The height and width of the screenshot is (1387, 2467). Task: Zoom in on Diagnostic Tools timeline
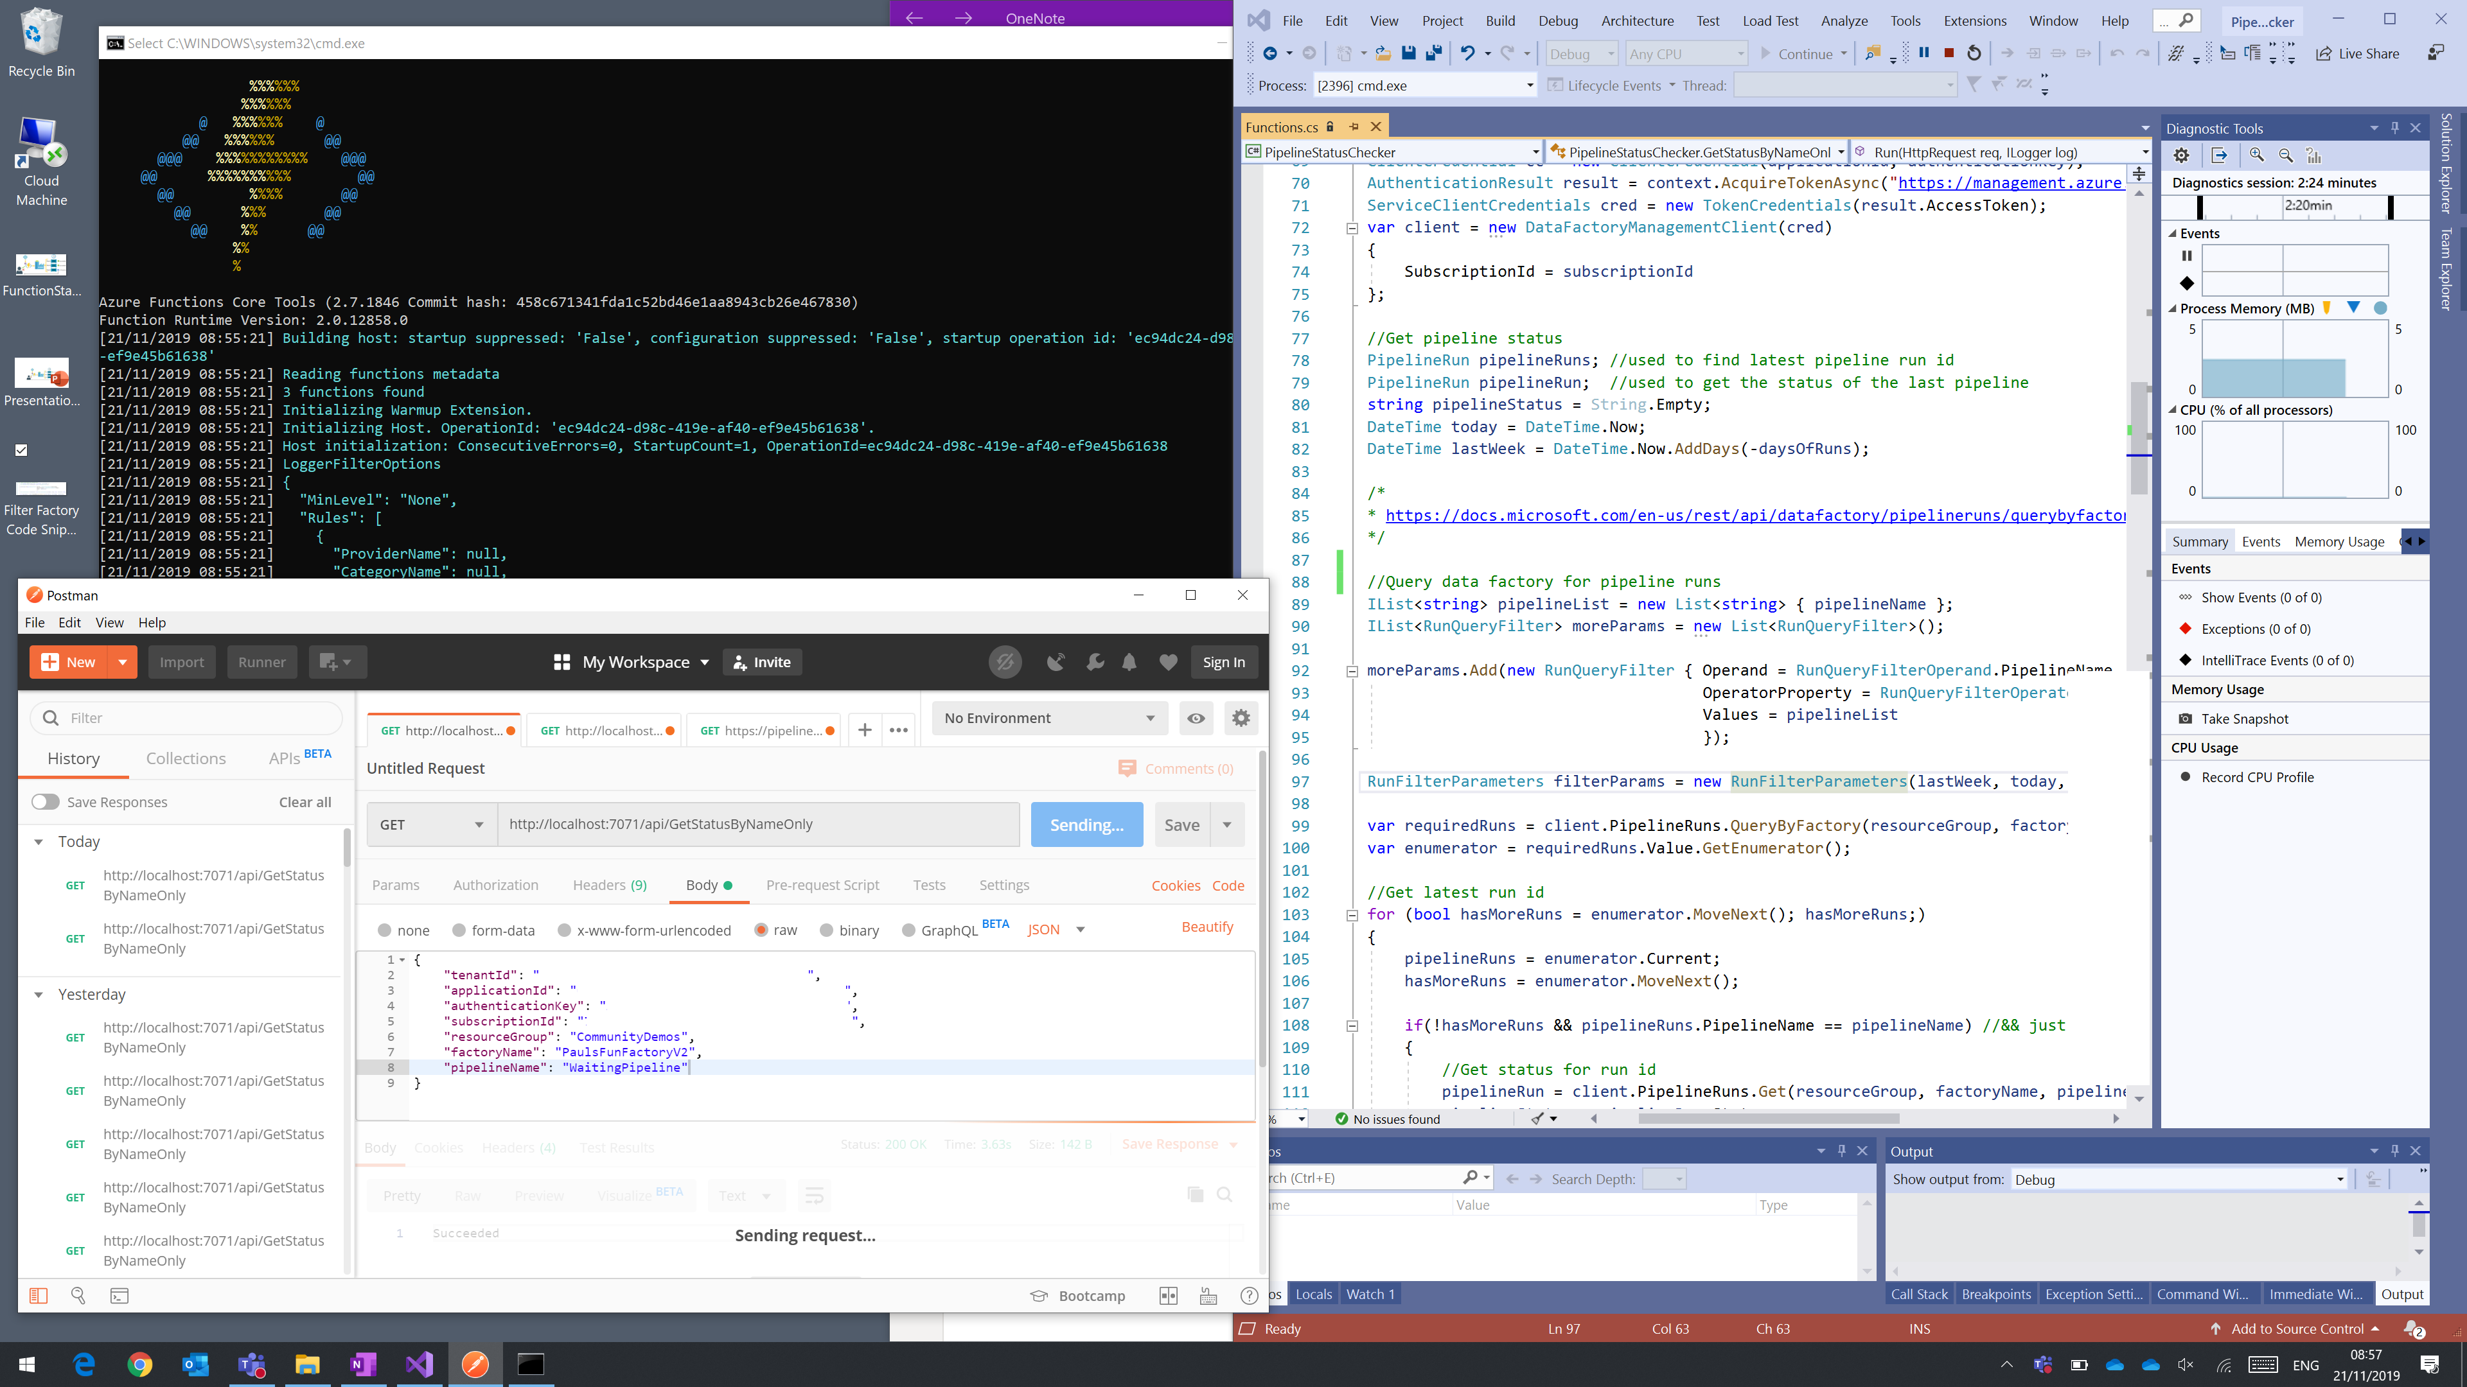2256,155
